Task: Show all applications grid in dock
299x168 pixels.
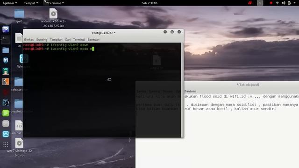Action: tap(6, 145)
